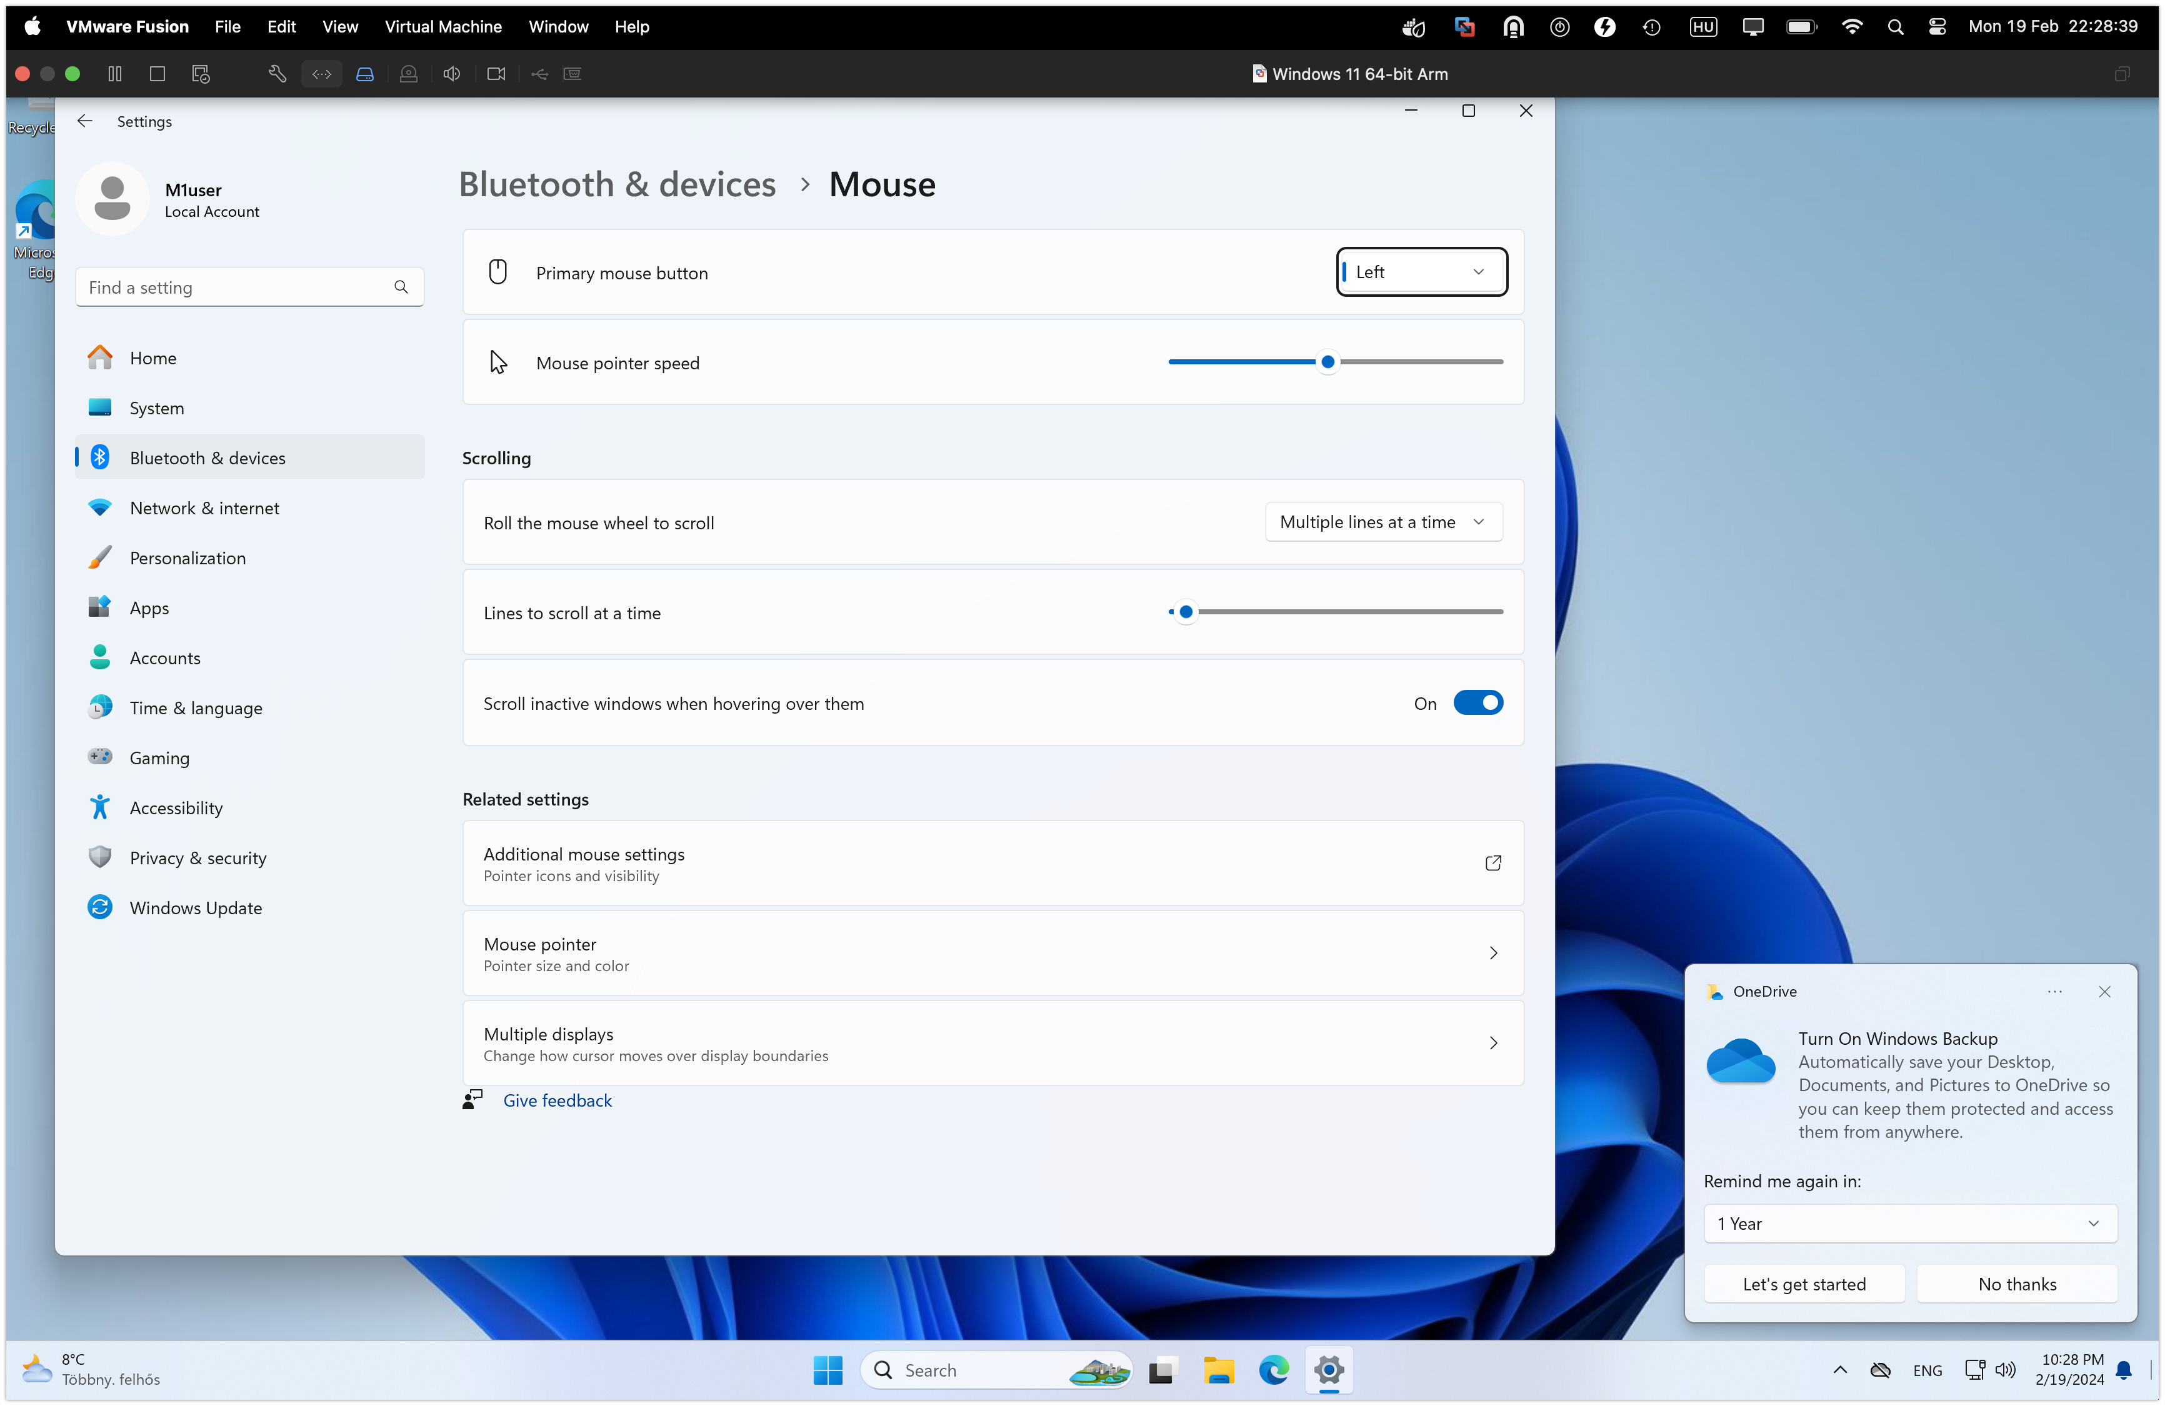The image size is (2165, 1406).
Task: Open the Windows Start menu icon
Action: 827,1370
